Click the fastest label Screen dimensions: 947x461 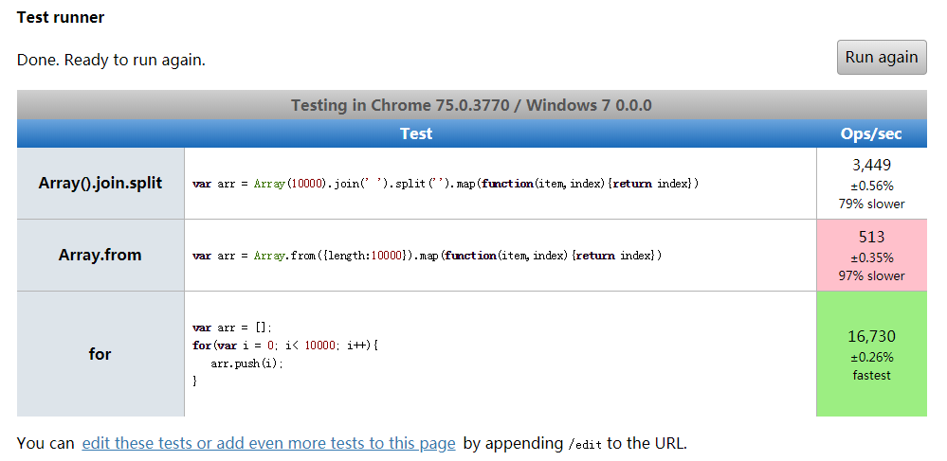pos(871,375)
